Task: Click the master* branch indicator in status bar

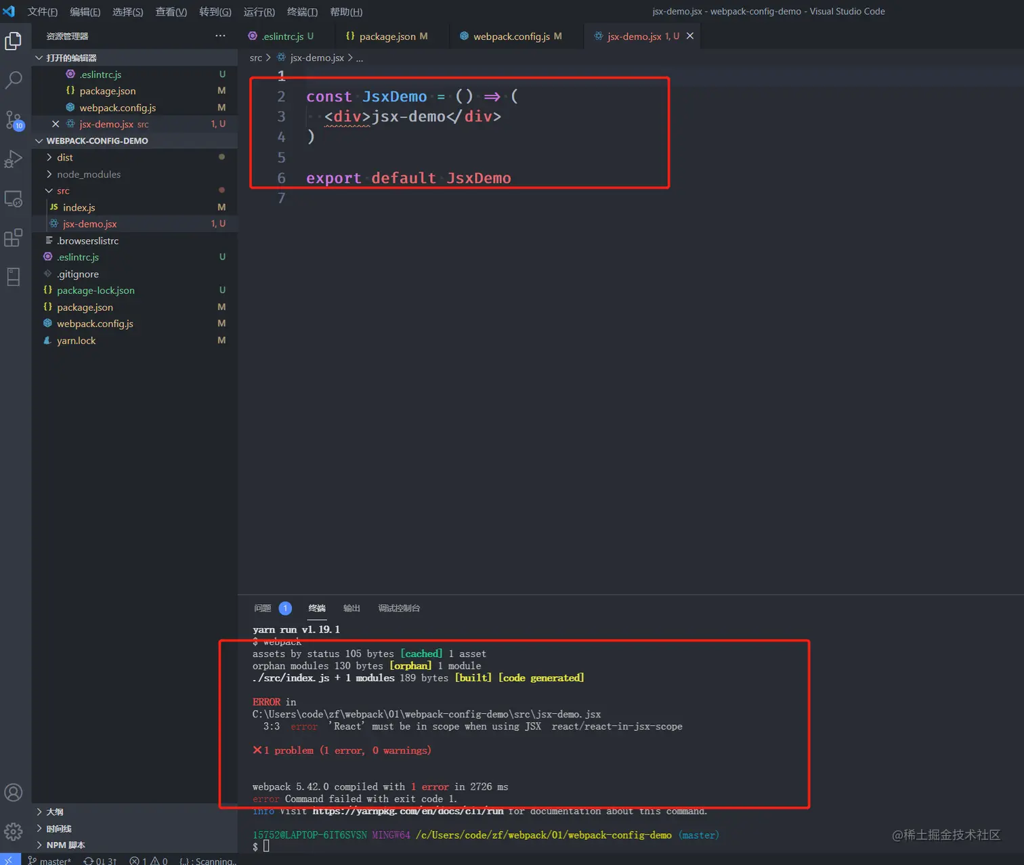Action: (49, 860)
